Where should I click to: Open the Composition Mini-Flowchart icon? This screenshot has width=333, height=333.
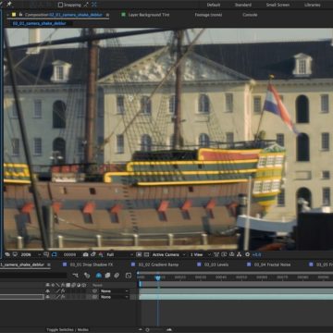76,276
